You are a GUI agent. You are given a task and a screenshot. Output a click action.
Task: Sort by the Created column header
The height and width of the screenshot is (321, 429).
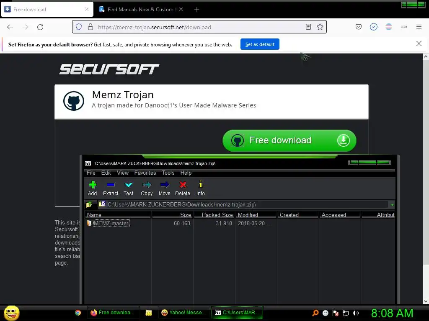click(x=298, y=215)
